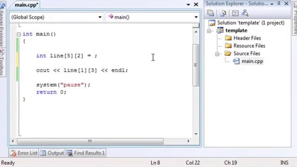Viewport: 297px width, 167px height.
Task: Click the 'return 0;' line
Action: [51, 92]
